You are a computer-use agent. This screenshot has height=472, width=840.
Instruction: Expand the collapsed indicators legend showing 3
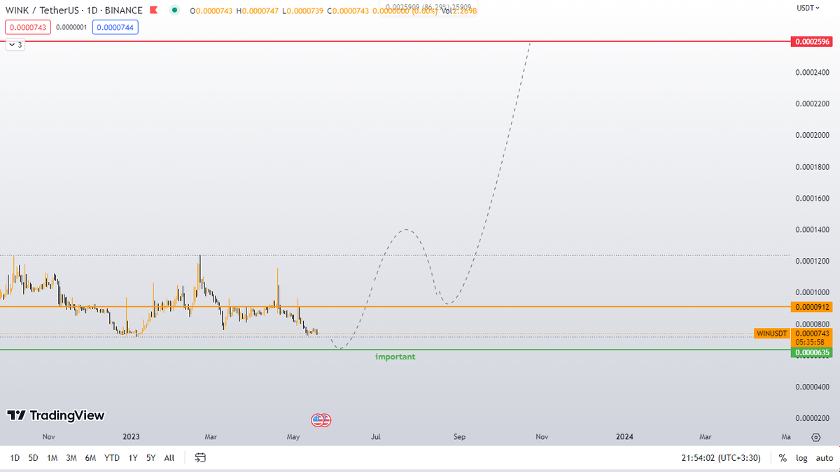15,45
